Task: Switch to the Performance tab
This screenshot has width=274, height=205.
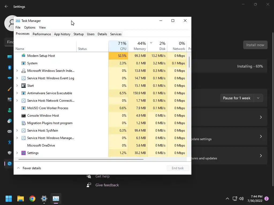Action: tap(42, 34)
